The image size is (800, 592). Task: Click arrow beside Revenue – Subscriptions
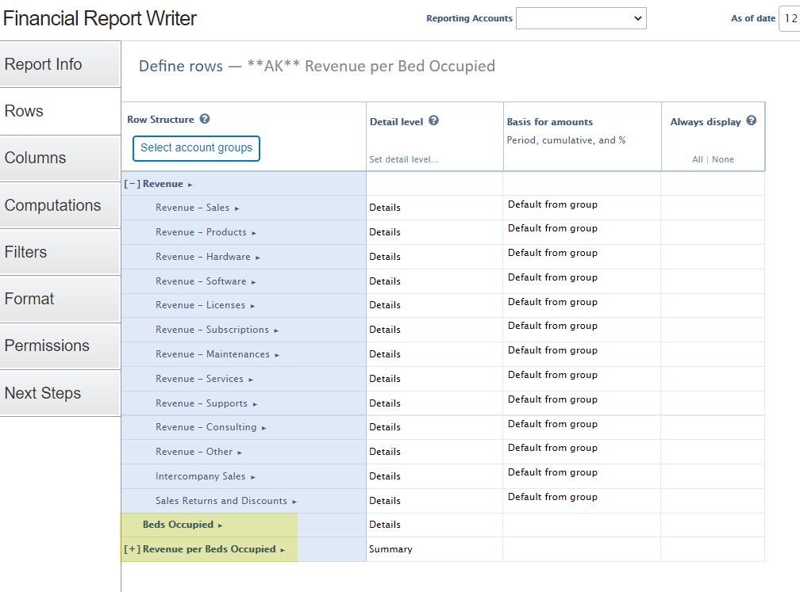click(x=277, y=330)
